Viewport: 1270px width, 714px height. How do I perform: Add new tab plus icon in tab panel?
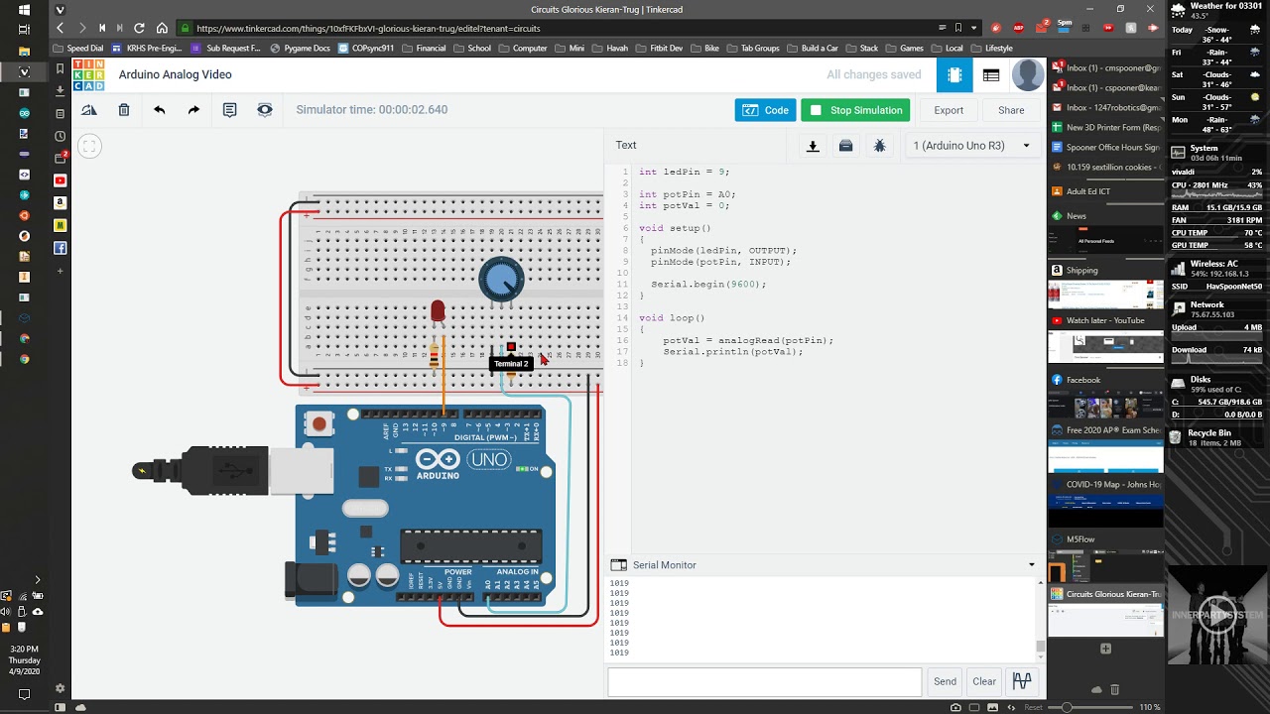(1105, 649)
